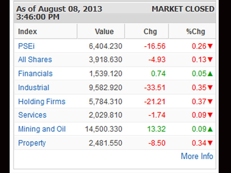
Task: Click the More Info link
Action: click(197, 156)
